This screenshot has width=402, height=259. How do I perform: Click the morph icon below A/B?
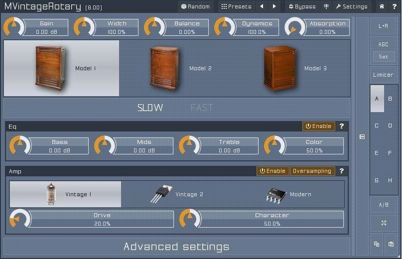tap(384, 223)
